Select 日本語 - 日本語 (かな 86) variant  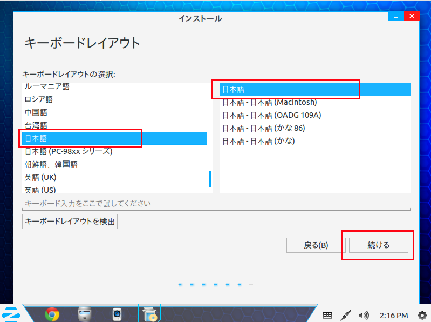[314, 128]
